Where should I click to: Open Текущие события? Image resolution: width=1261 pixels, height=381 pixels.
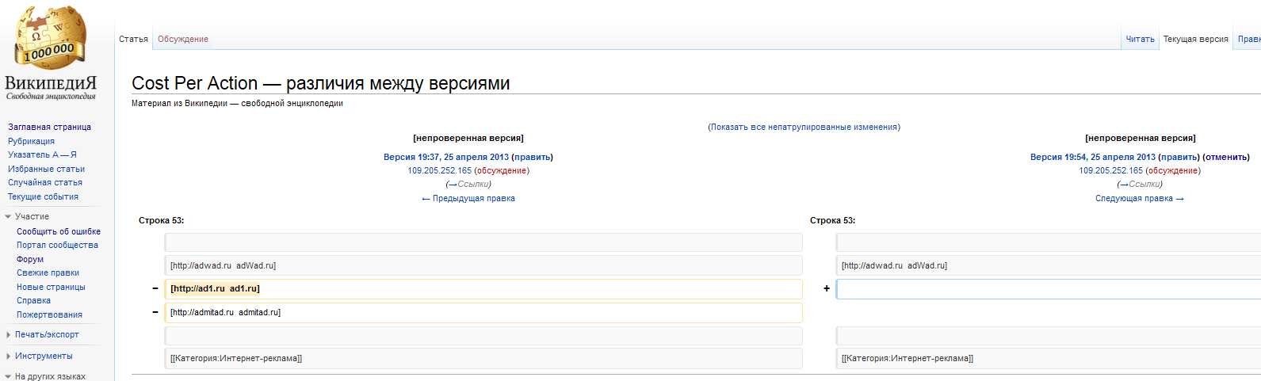43,196
